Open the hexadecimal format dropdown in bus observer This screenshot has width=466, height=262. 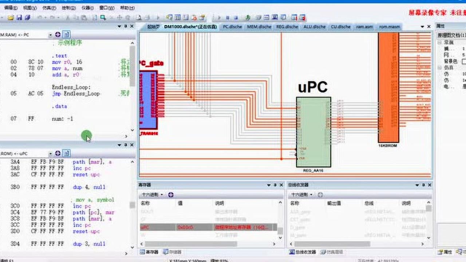[311, 195]
